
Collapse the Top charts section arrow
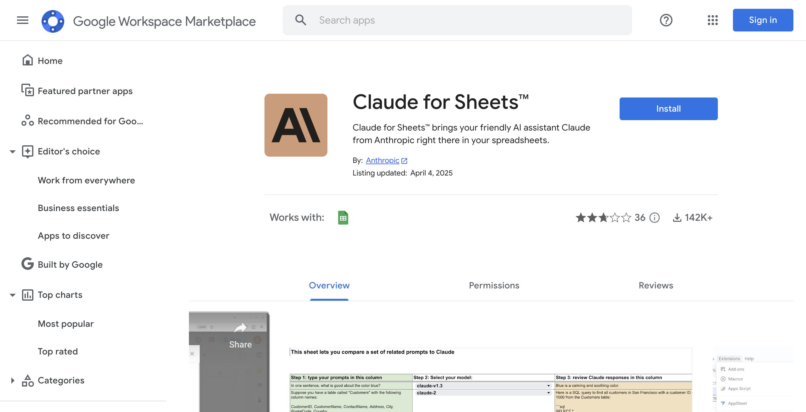pyautogui.click(x=13, y=295)
